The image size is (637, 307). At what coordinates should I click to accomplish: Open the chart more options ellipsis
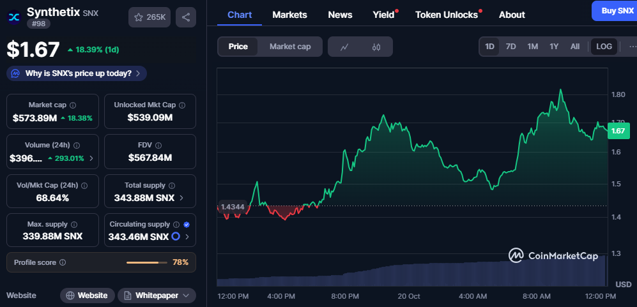[x=632, y=47]
